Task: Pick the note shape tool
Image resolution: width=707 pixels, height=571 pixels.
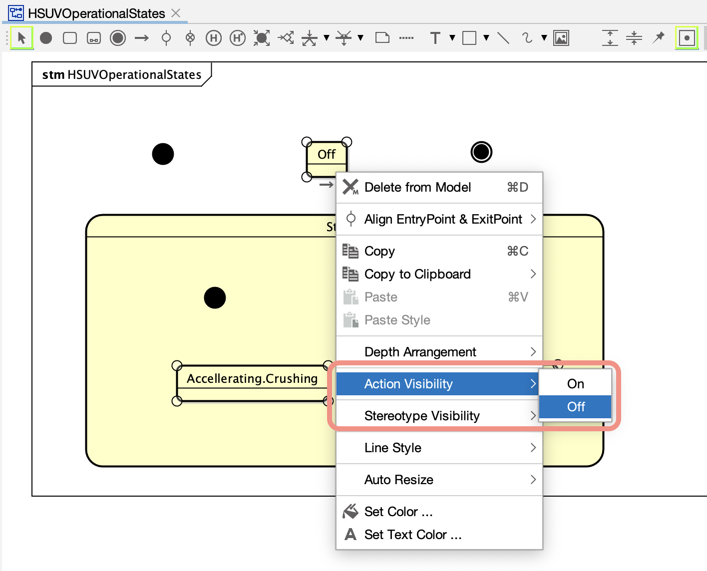Action: coord(382,38)
